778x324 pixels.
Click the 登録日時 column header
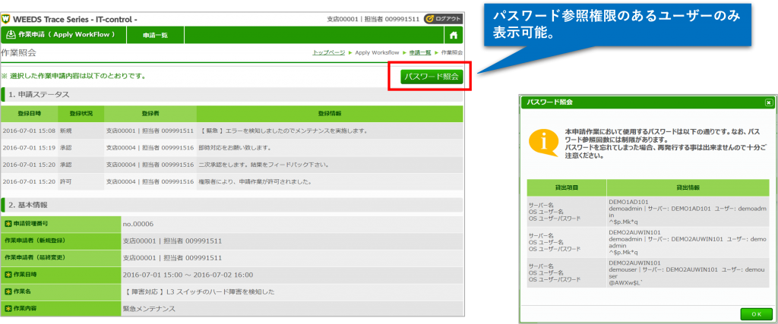tap(28, 114)
